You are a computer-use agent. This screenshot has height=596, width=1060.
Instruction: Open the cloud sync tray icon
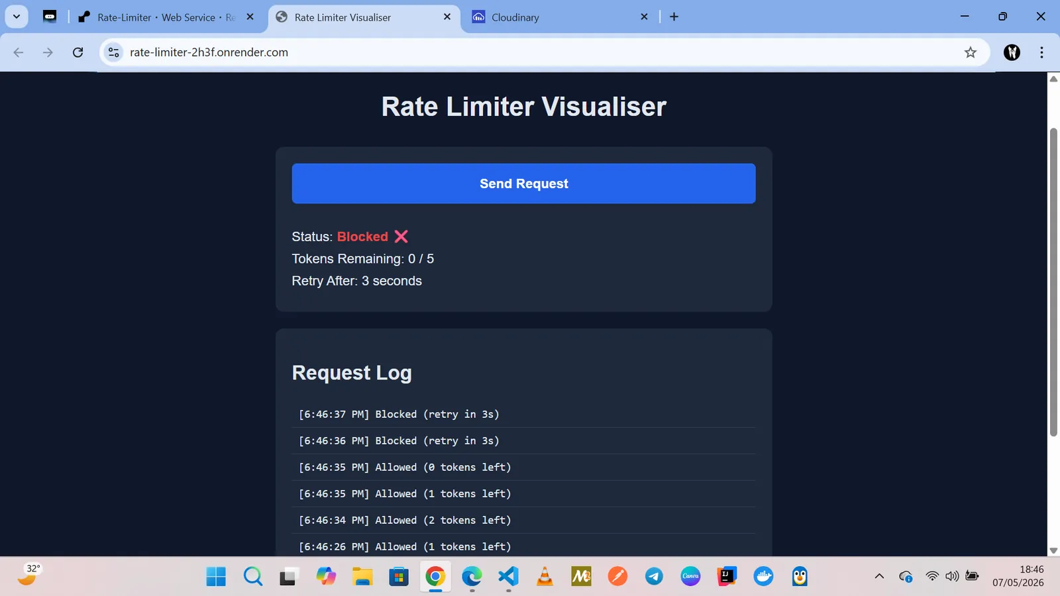tap(906, 577)
